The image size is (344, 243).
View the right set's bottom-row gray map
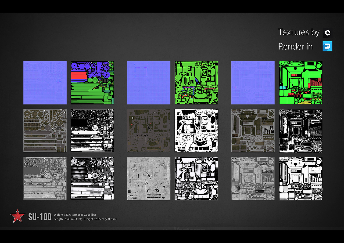[x=253, y=178]
